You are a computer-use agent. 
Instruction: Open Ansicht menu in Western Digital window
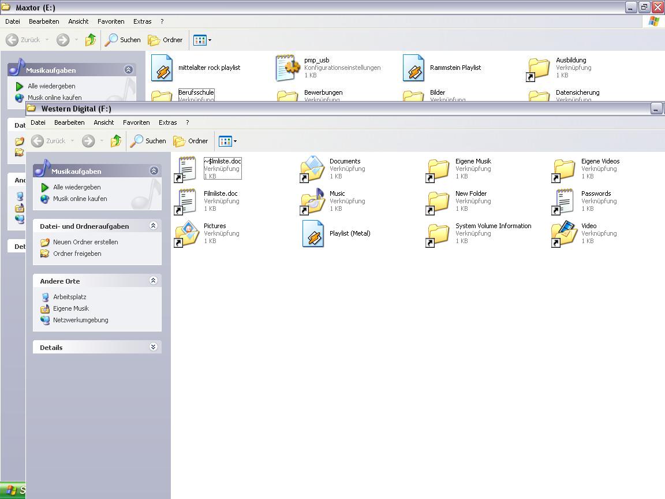pos(104,122)
